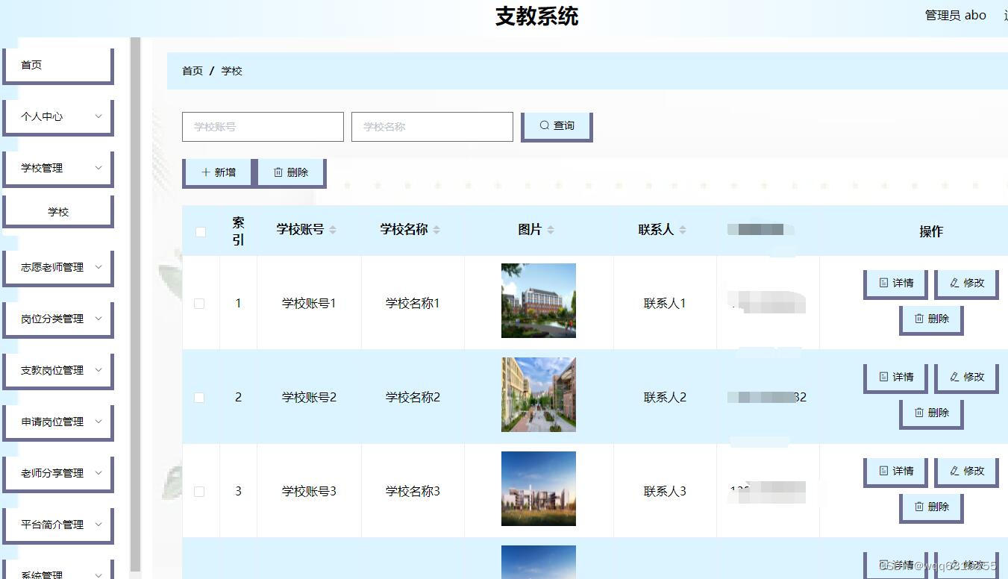Viewport: 1008px width, 579px height.
Task: Expand the 系统管理 sidebar menu
Action: click(x=58, y=571)
